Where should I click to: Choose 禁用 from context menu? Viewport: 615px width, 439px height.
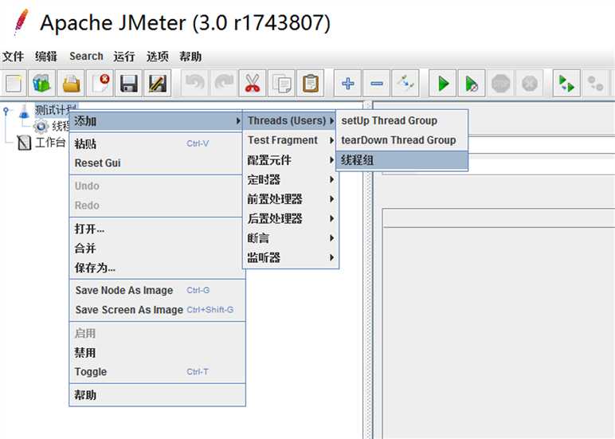click(x=157, y=353)
